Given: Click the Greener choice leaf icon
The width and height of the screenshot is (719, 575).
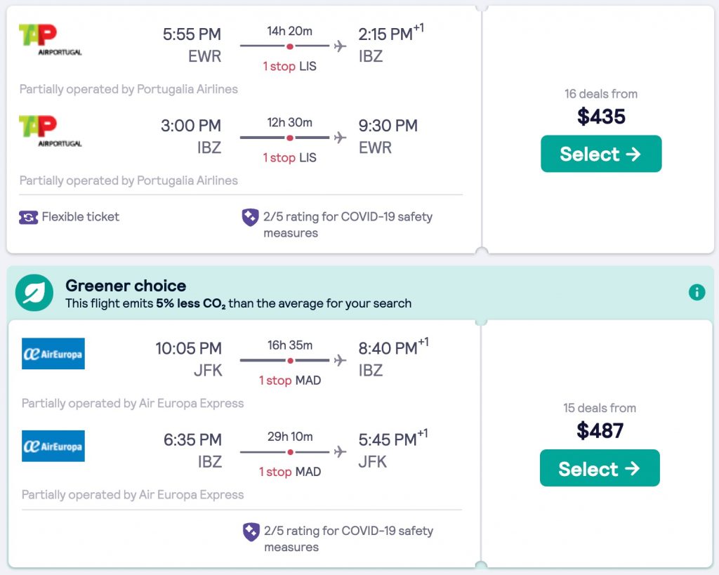Looking at the screenshot, I should (x=34, y=293).
